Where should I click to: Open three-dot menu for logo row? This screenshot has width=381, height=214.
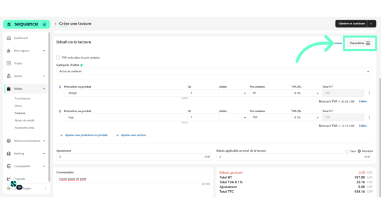[369, 117]
